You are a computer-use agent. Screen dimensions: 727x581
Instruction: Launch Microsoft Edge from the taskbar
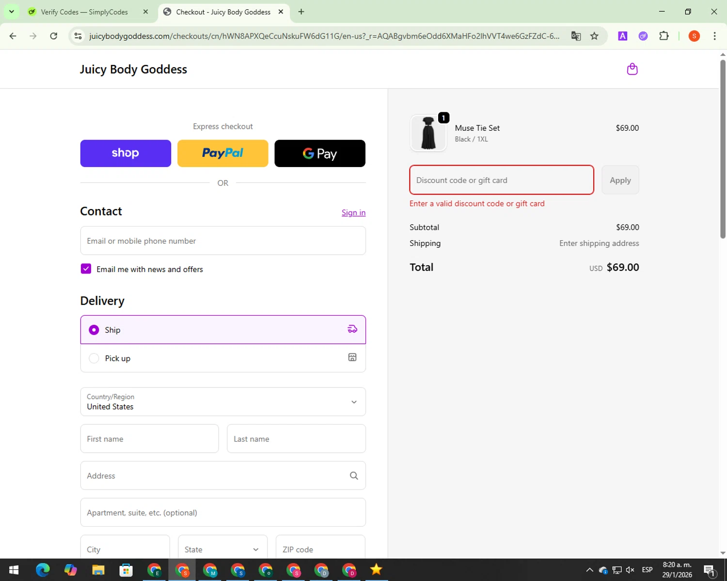pyautogui.click(x=43, y=570)
